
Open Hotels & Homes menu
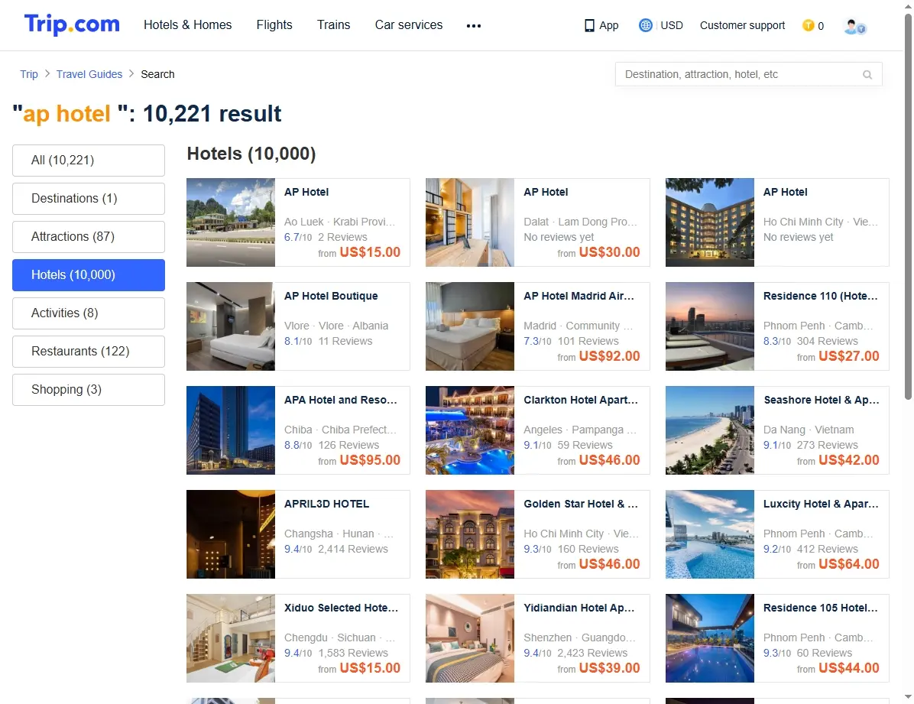click(x=188, y=25)
